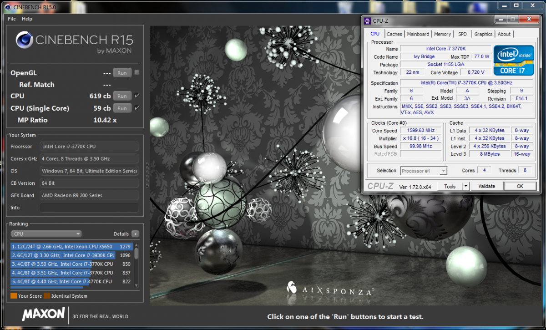
Task: Select the ranking entry scoring 837
Action: [x=71, y=273]
